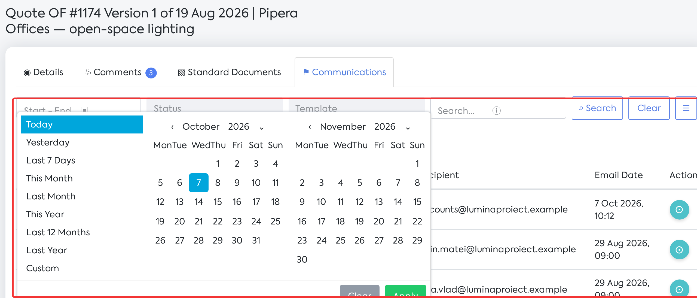Choose This Year range
Screen dimensions: 697x298
82,214
